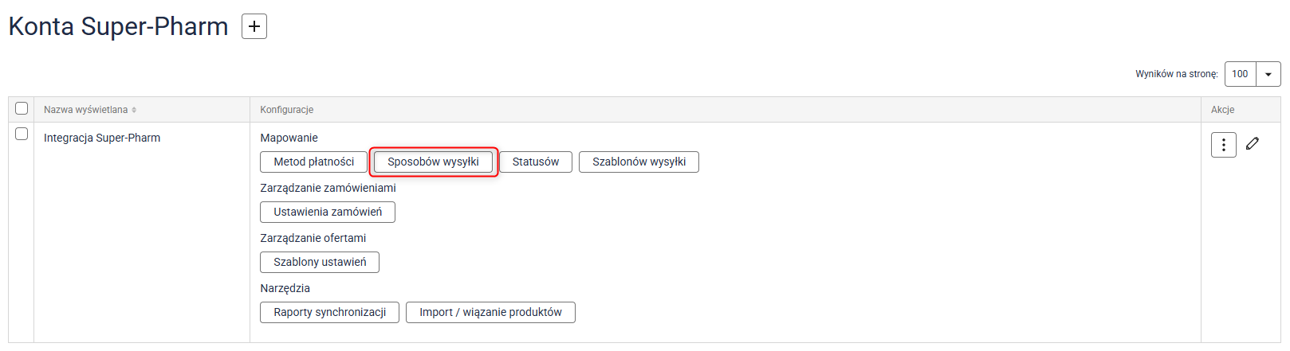1290x351 pixels.
Task: Click the Konta Super-Pharm page title
Action: 119,26
